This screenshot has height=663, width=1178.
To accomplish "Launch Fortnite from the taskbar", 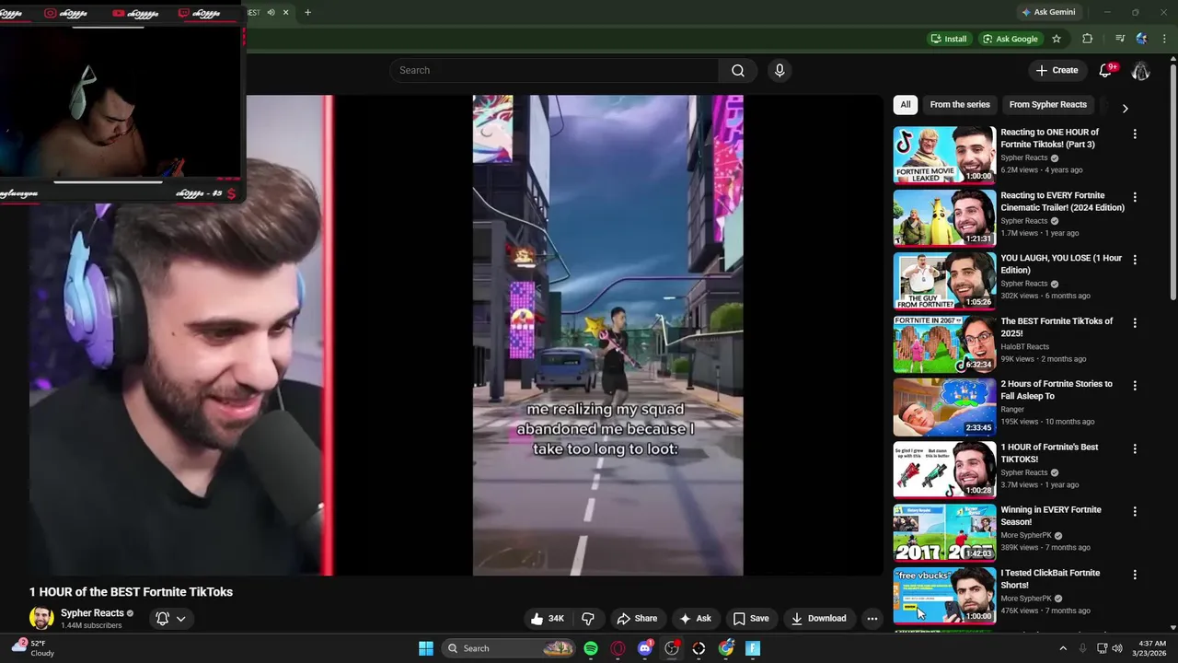I will (753, 648).
